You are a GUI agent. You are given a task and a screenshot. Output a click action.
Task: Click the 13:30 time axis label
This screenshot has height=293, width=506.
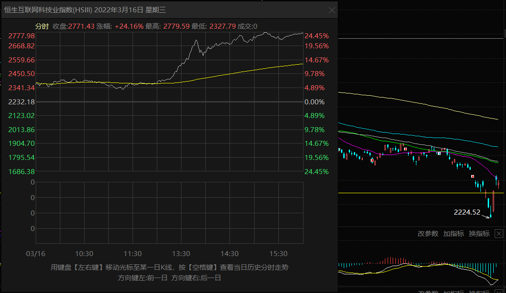coord(181,254)
